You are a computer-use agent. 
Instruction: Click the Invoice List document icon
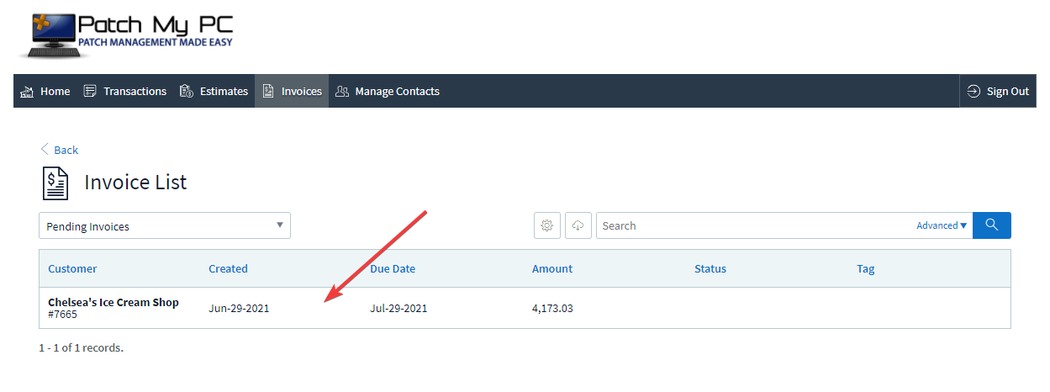pyautogui.click(x=55, y=183)
